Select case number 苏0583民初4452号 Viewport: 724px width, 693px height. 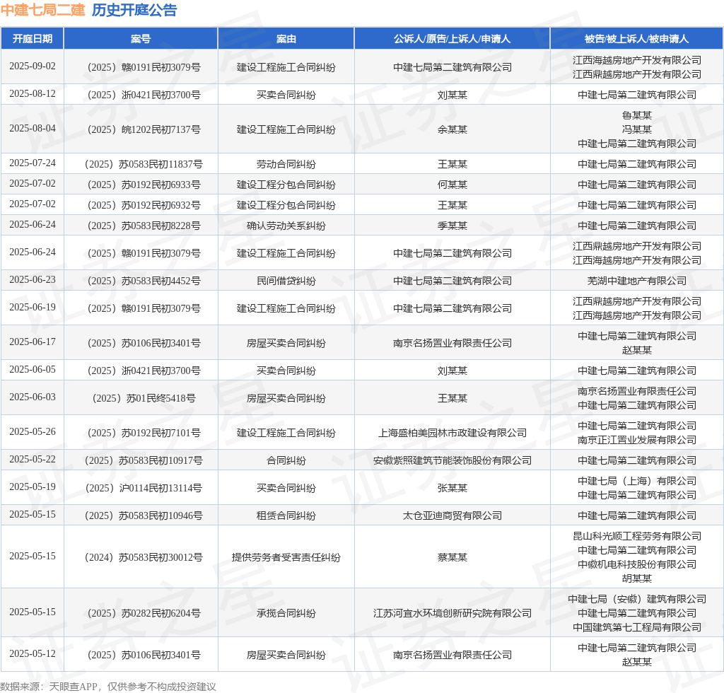point(144,281)
